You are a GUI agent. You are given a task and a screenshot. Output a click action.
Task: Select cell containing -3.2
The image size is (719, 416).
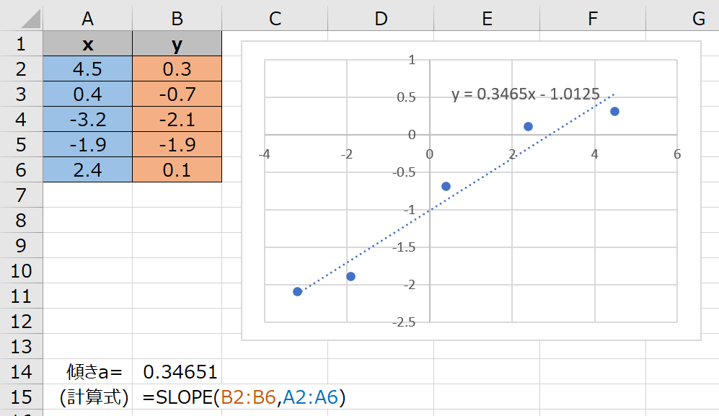pos(87,120)
